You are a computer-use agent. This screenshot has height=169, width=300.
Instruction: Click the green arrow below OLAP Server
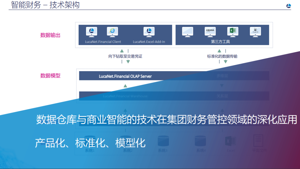(125, 86)
